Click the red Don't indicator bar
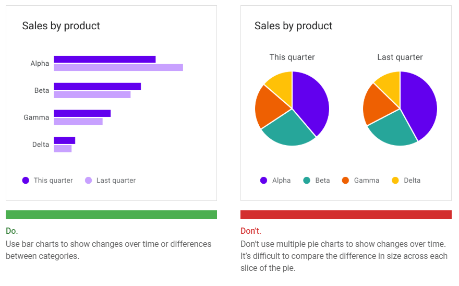Screen dimensions: 459x286 point(346,214)
